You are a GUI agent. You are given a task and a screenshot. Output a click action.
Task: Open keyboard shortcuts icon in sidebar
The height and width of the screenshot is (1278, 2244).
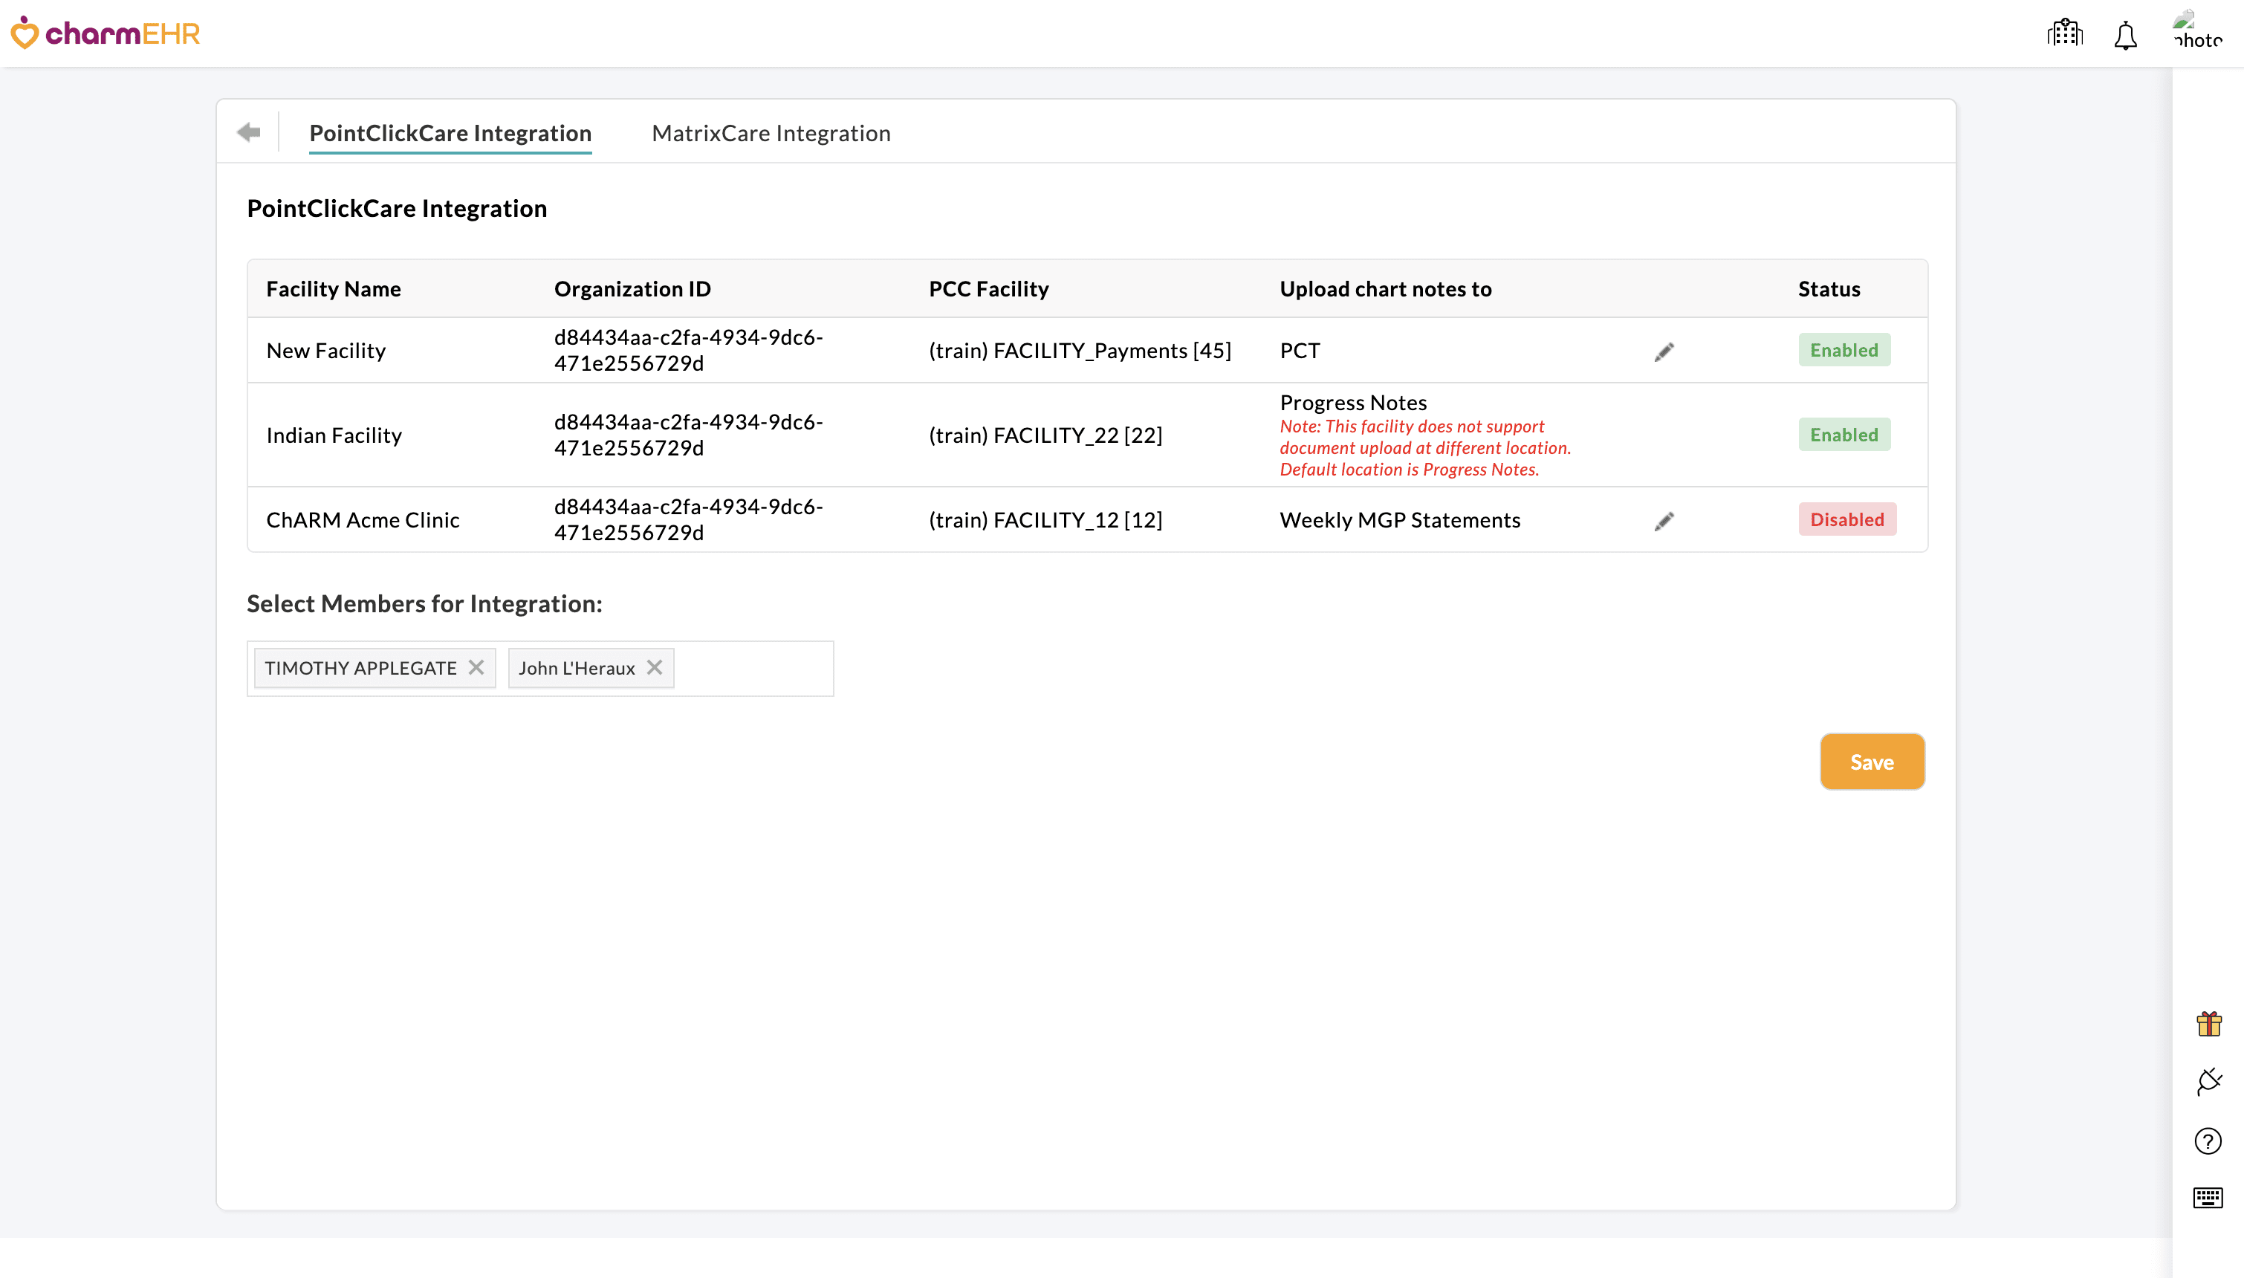(x=2209, y=1196)
